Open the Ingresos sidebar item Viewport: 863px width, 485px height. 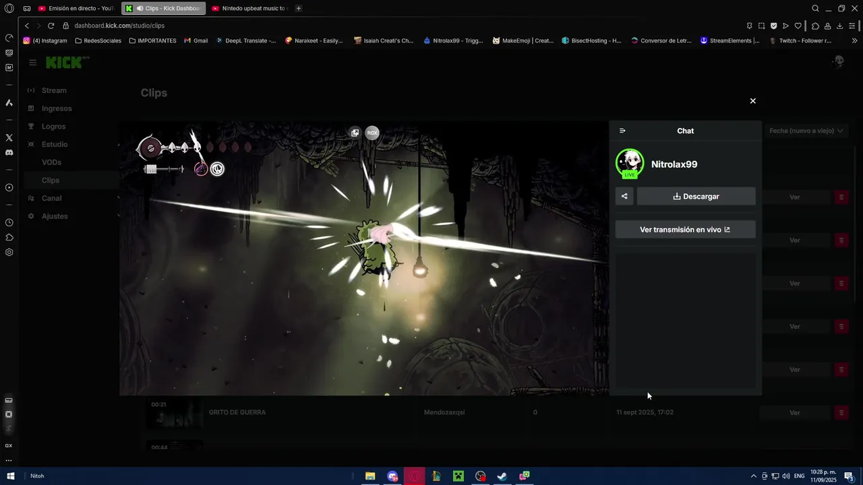point(57,108)
